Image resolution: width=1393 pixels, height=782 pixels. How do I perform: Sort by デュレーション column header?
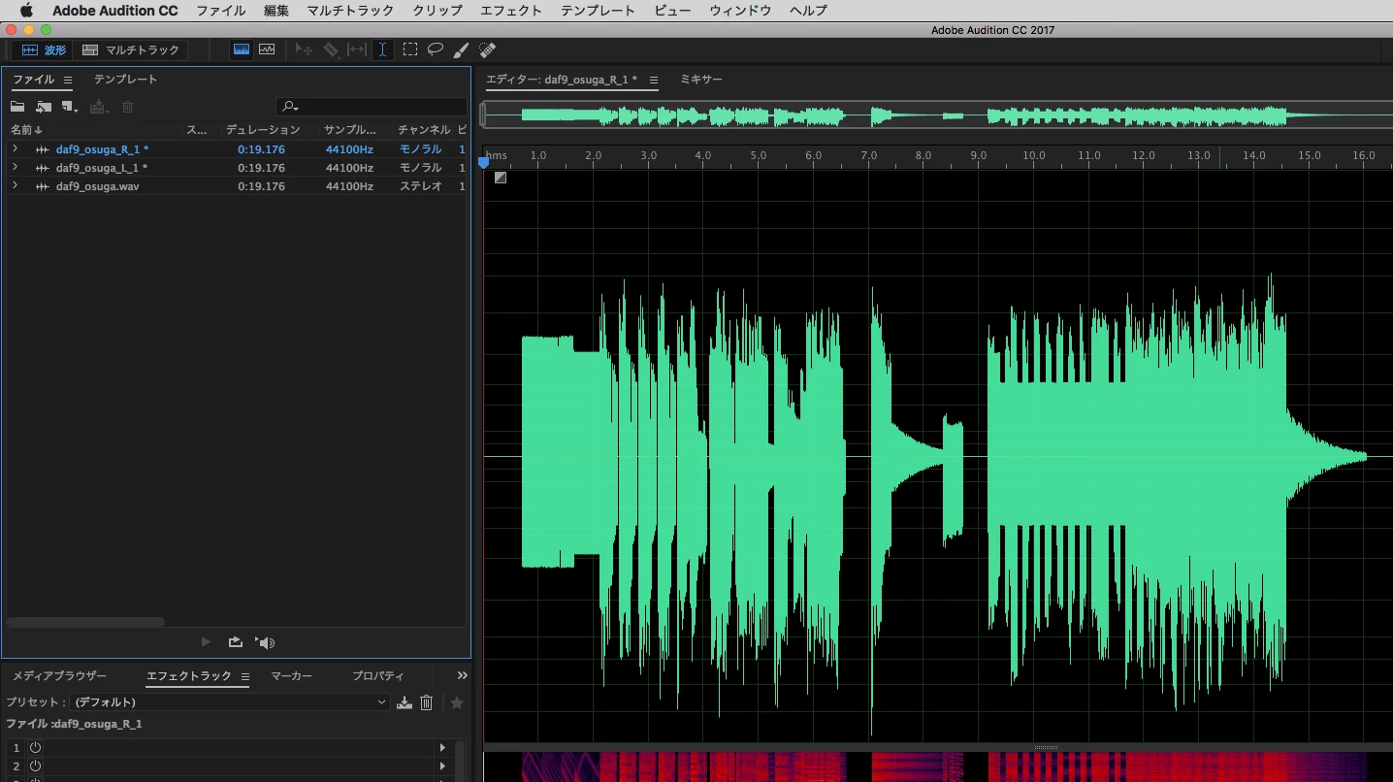pyautogui.click(x=263, y=130)
